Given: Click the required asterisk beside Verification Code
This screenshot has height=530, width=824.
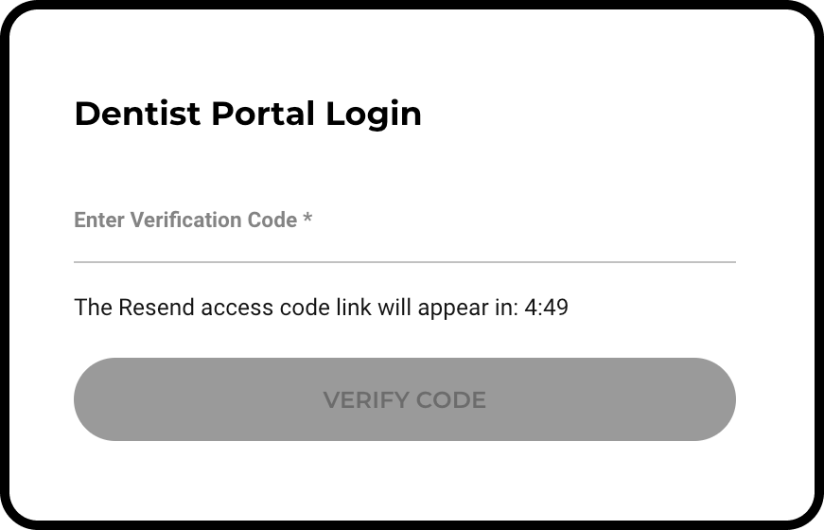Looking at the screenshot, I should (307, 221).
